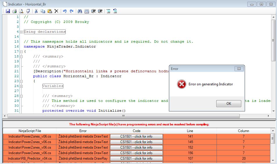The image size is (277, 164).
Task: Click the Save icon in the toolbar
Action: [8, 11]
